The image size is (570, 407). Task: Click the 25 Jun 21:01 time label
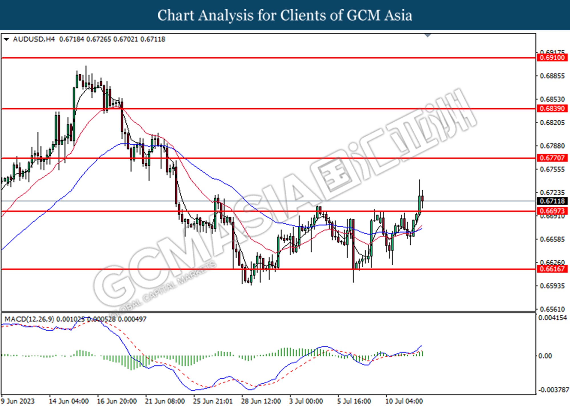click(x=213, y=401)
